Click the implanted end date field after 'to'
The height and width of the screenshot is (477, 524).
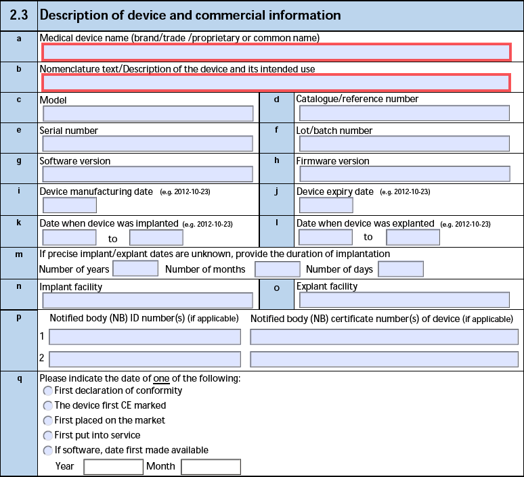pyautogui.click(x=156, y=237)
